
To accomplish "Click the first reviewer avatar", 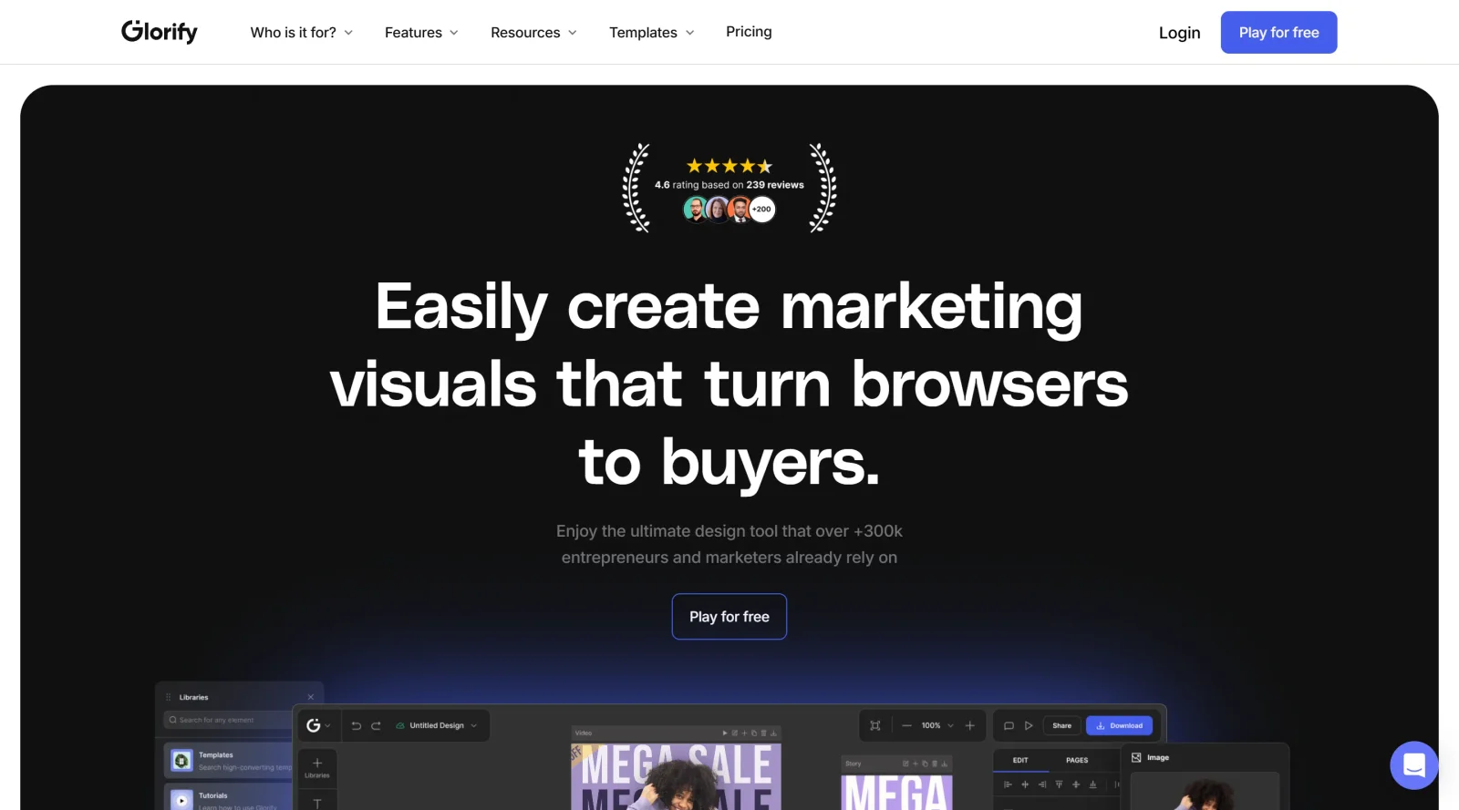I will tap(695, 210).
